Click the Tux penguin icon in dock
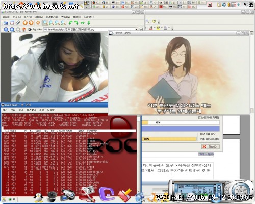 [38, 197]
